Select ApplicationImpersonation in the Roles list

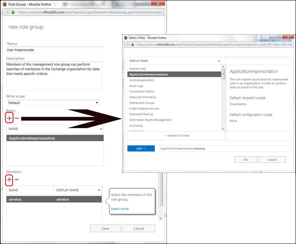click(55, 138)
